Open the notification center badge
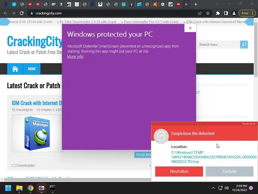The width and height of the screenshot is (258, 194). tap(251, 188)
